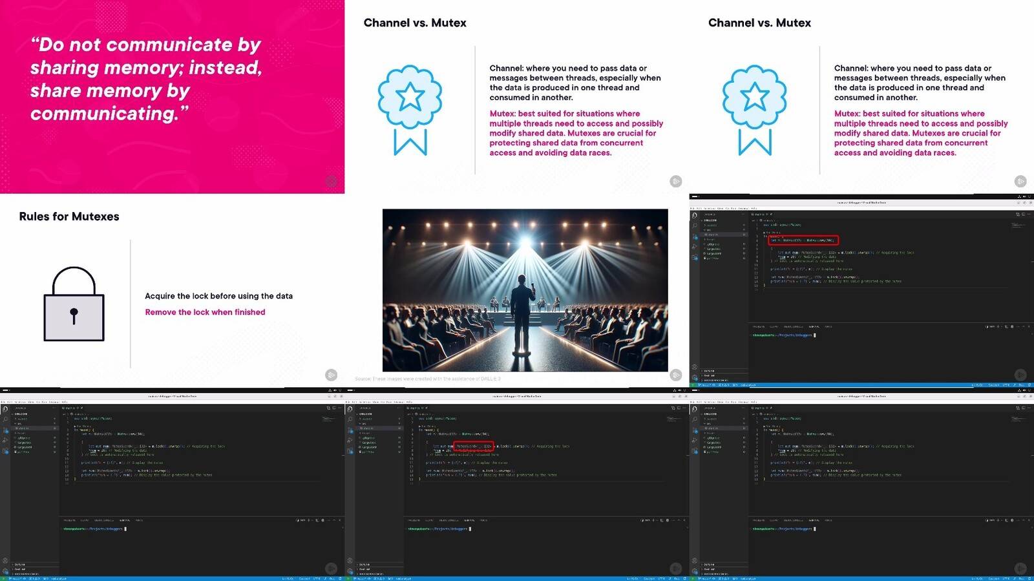1034x581 pixels.
Task: Click "Acquire the lock before using the data"
Action: click(x=218, y=296)
